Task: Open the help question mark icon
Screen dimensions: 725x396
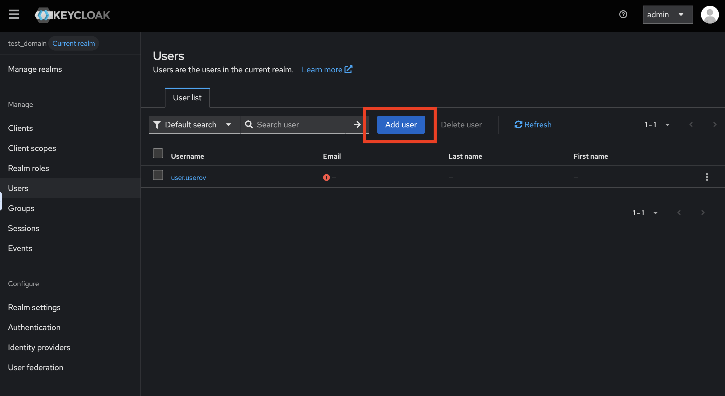Action: coord(623,14)
